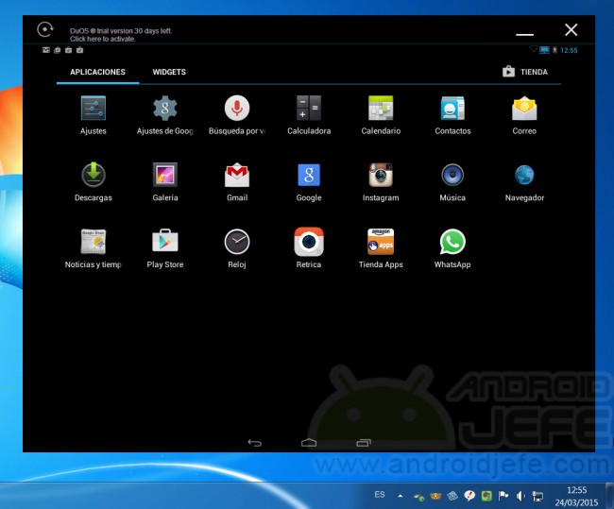Open the Tienda store button

coord(525,72)
